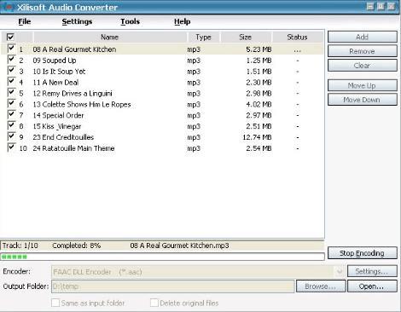Select the 23 End Creditouilles track
This screenshot has height=312, width=401.
coord(63,137)
